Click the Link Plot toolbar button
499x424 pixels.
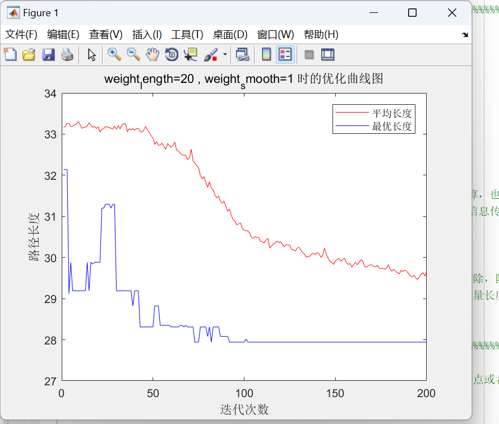(x=242, y=54)
